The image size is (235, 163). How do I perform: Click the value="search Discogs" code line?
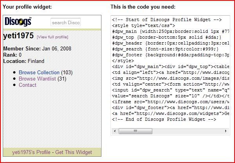pyautogui.click(x=170, y=96)
